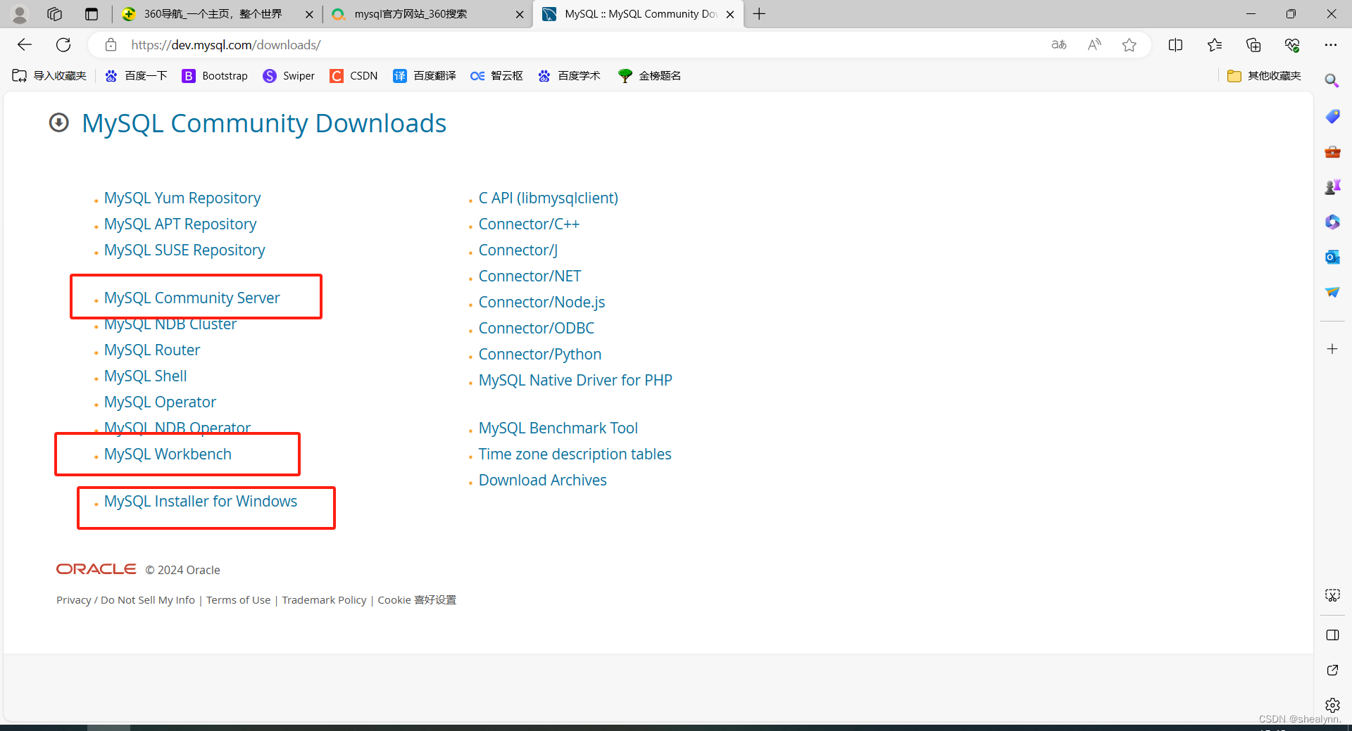
Task: Click sidebar open-in-new-window icon
Action: coord(1332,670)
